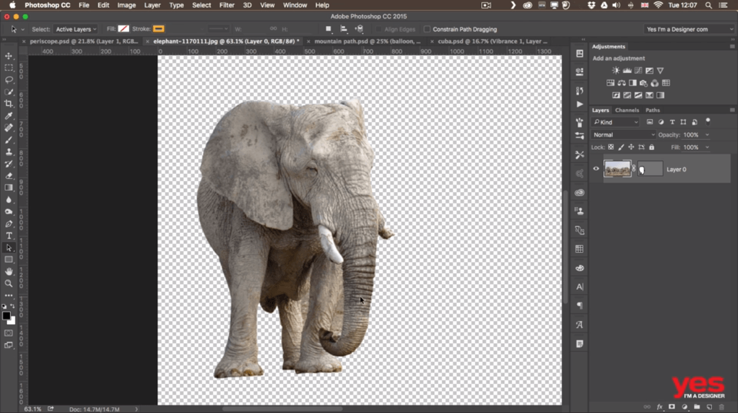Switch to the mountain path.psd document tab
This screenshot has width=738, height=413.
[x=367, y=41]
